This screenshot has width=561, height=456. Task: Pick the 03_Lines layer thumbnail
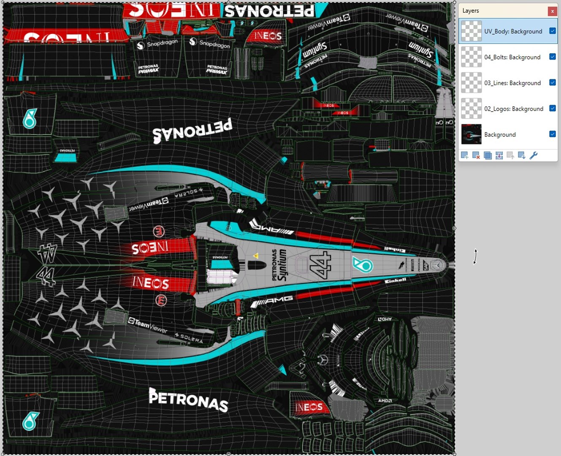pyautogui.click(x=471, y=82)
